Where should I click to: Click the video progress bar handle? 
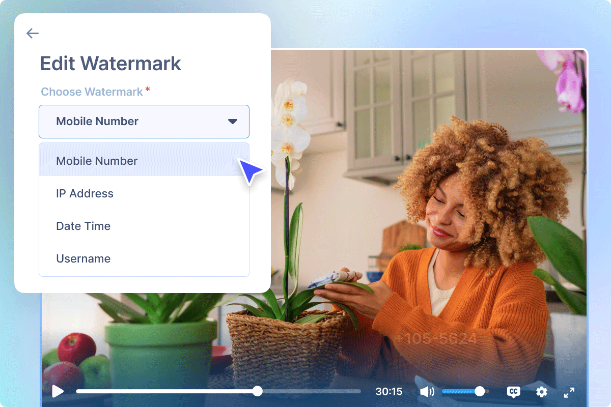coord(258,391)
